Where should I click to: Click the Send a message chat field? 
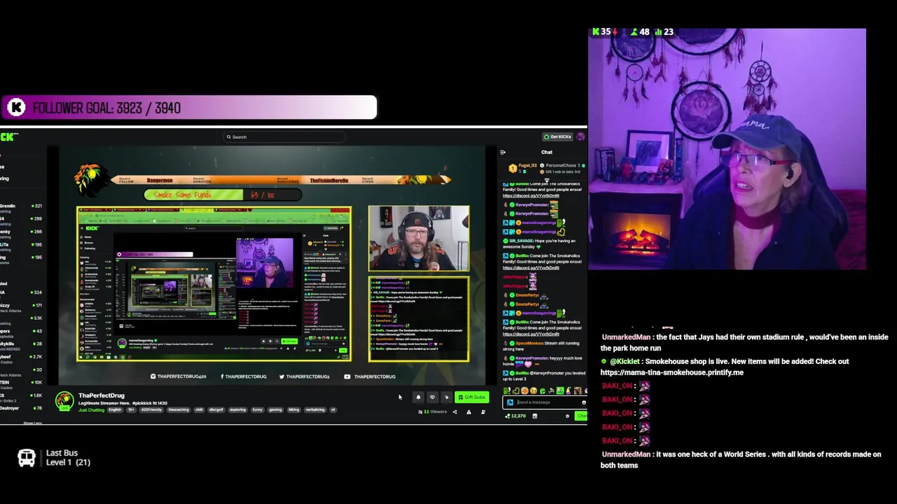(545, 402)
